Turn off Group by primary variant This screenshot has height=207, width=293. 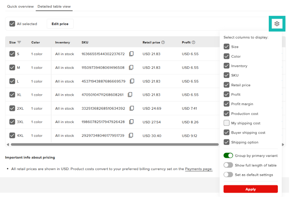pos(228,156)
